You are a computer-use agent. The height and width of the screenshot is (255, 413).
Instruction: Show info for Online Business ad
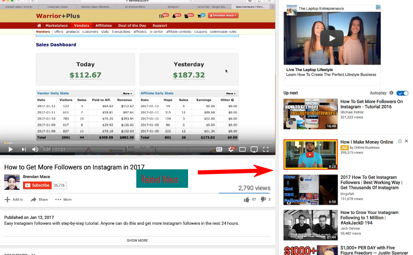(400, 141)
